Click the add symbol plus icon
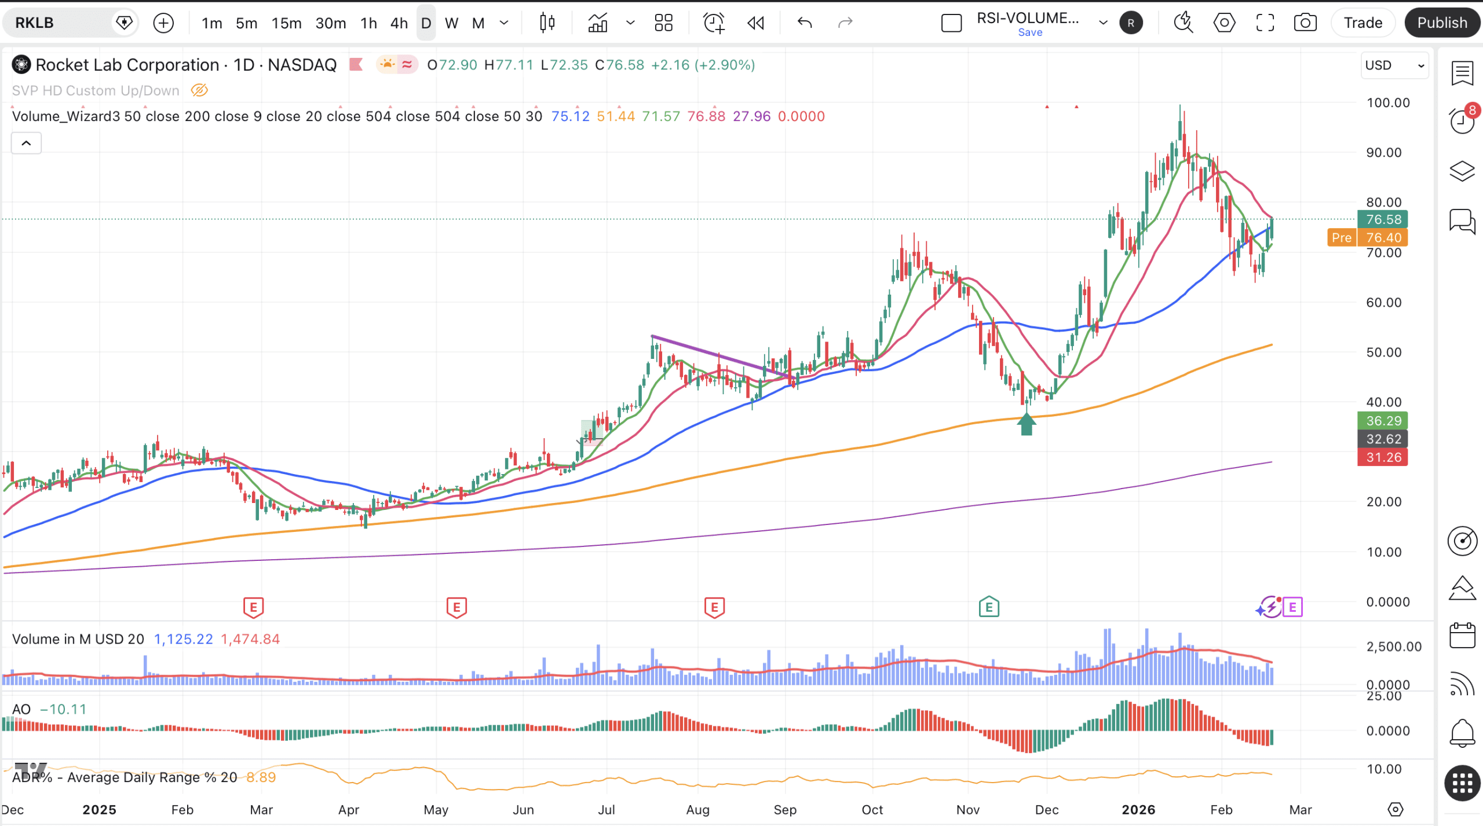Image resolution: width=1483 pixels, height=826 pixels. pos(163,23)
